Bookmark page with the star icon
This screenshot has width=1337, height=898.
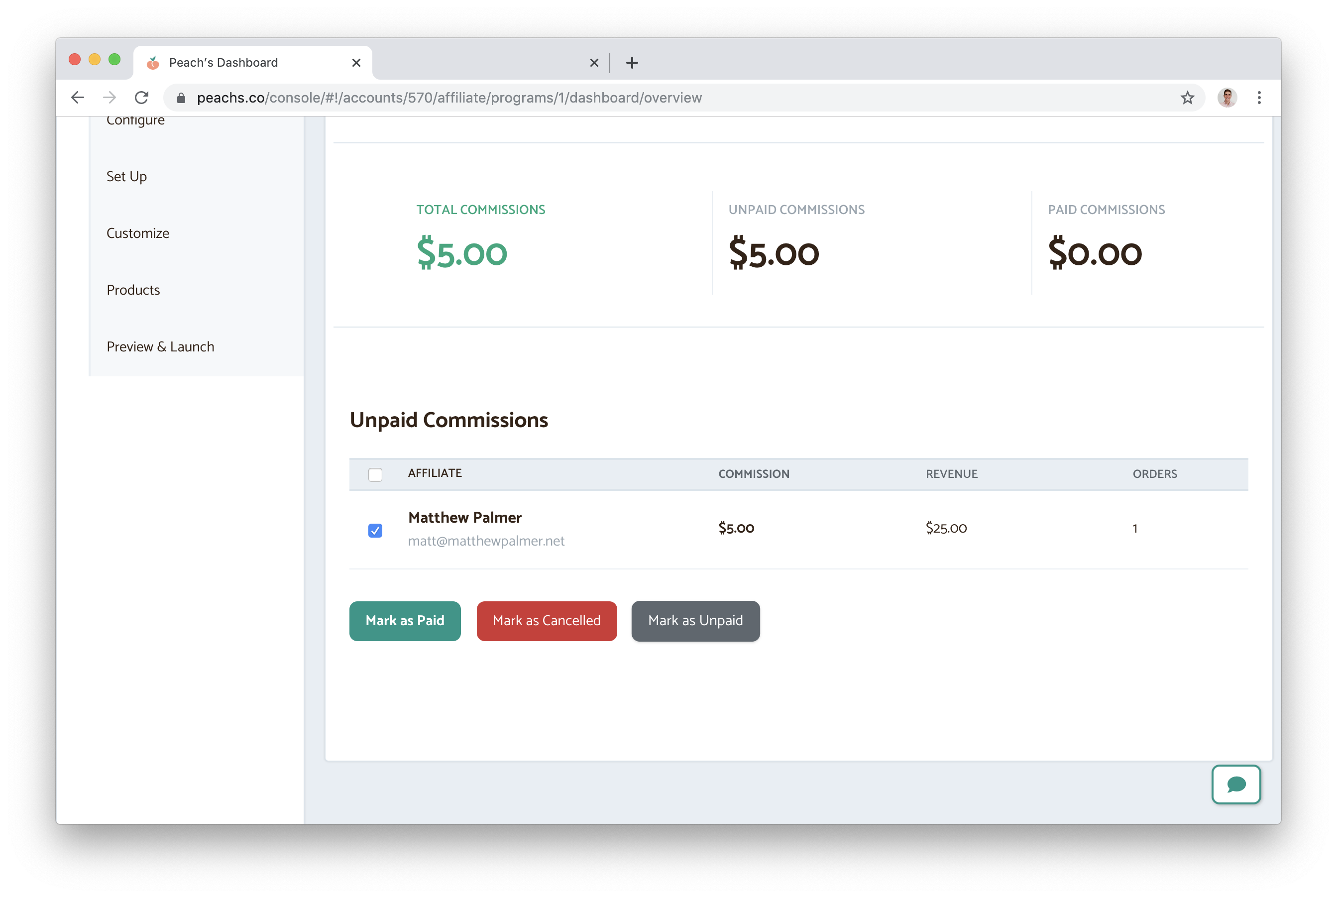[x=1187, y=98]
